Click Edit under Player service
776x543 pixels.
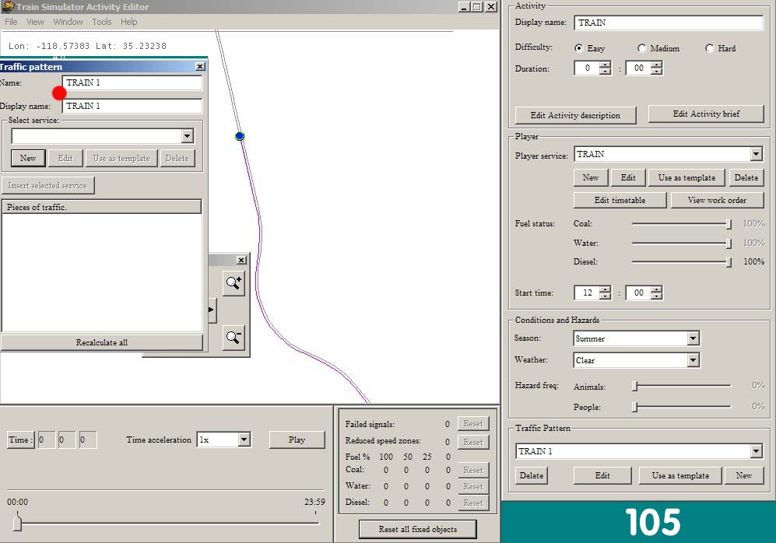coord(628,177)
